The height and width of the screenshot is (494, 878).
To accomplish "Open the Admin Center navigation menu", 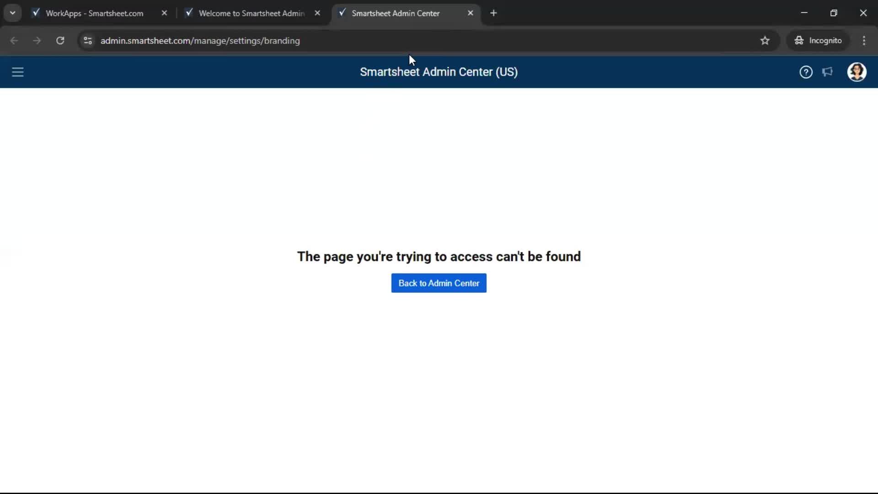I will [x=17, y=72].
